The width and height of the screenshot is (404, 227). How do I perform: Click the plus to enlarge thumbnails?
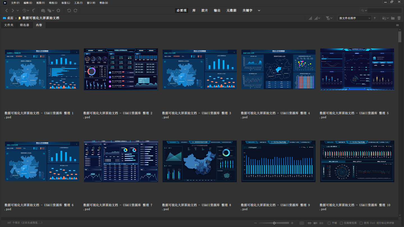(292, 223)
